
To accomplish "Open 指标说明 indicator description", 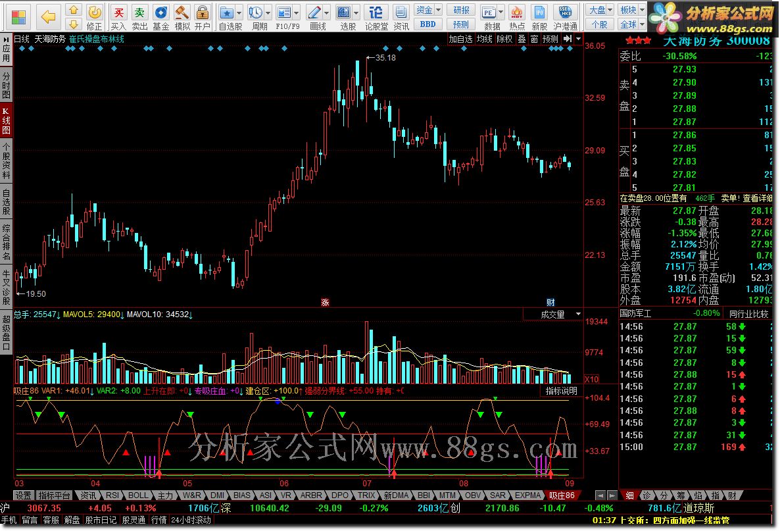I will click(x=561, y=391).
